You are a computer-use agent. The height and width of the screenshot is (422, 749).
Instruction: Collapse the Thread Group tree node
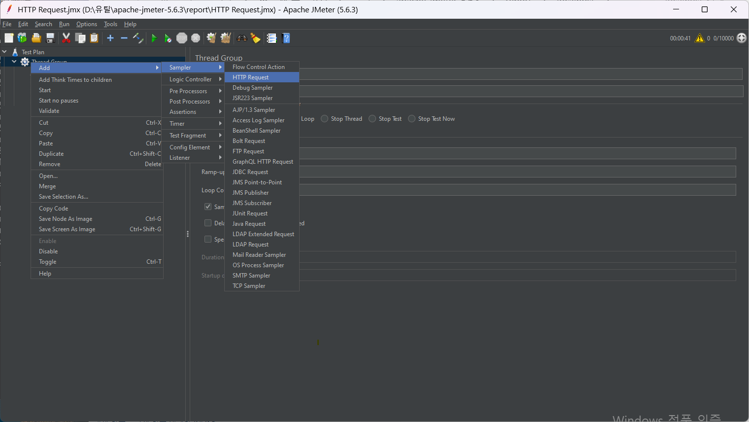click(14, 62)
